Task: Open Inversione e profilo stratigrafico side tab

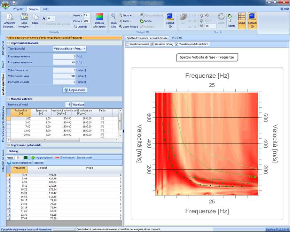Action: pos(3,124)
